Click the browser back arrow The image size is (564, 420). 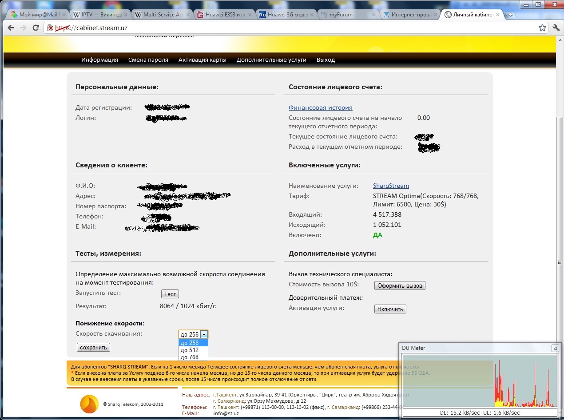11,28
